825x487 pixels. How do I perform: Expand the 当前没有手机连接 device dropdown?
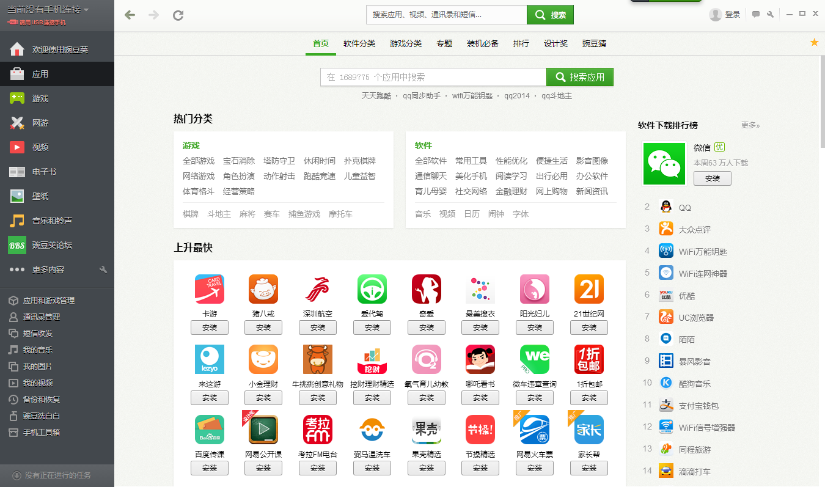48,10
